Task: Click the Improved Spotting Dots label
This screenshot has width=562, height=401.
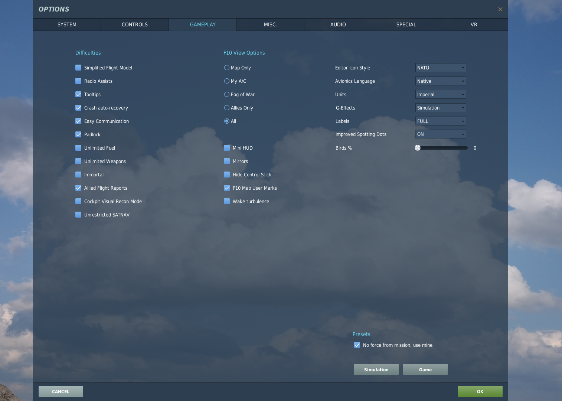Action: point(361,134)
